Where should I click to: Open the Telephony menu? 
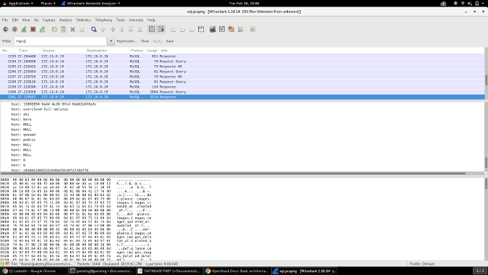[x=103, y=20]
